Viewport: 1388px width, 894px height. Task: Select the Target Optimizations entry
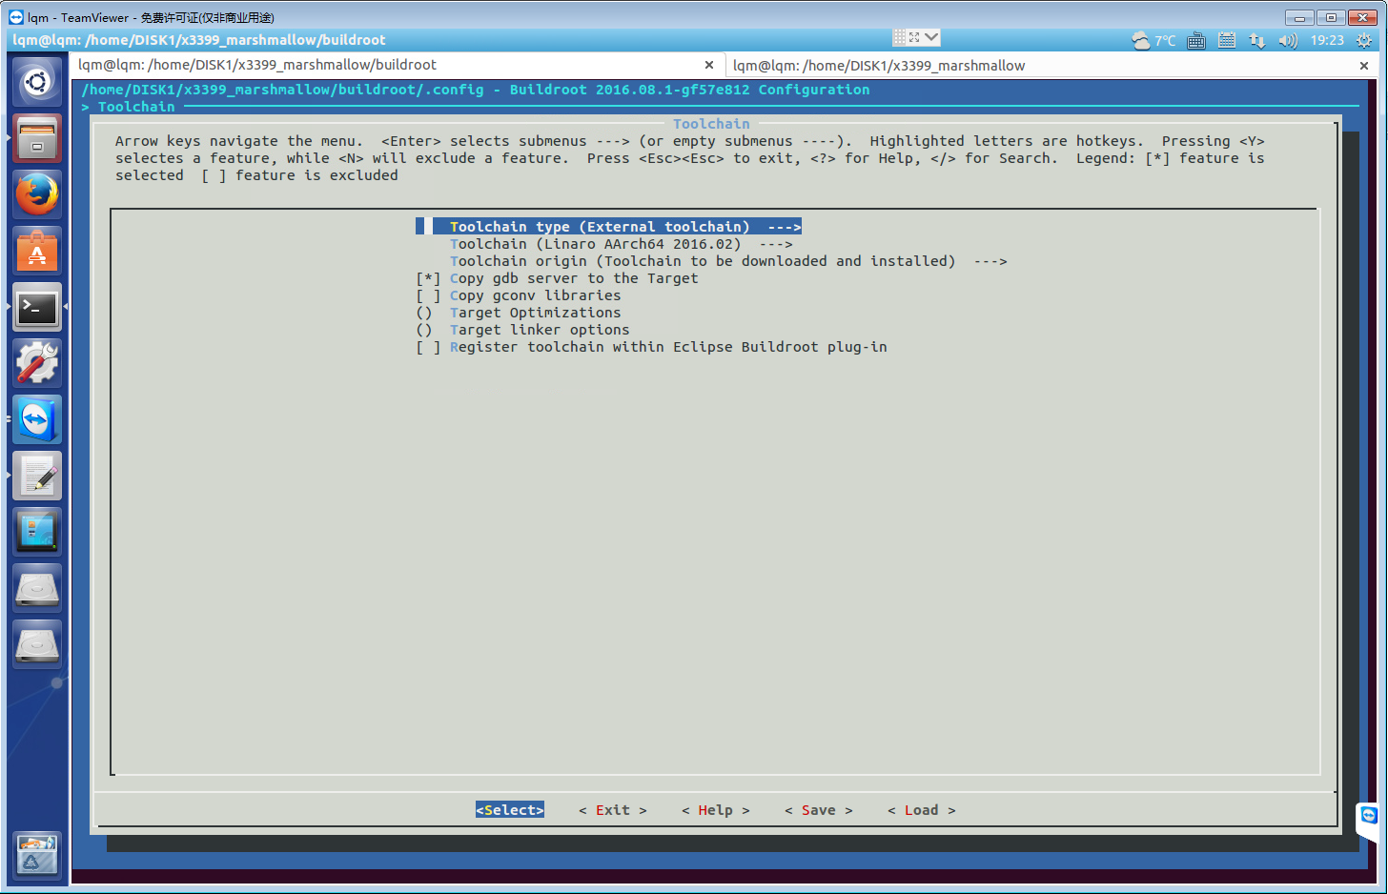[534, 313]
